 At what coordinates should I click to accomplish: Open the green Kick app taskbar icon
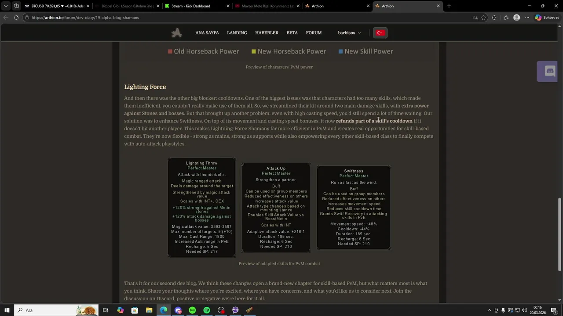click(192, 310)
